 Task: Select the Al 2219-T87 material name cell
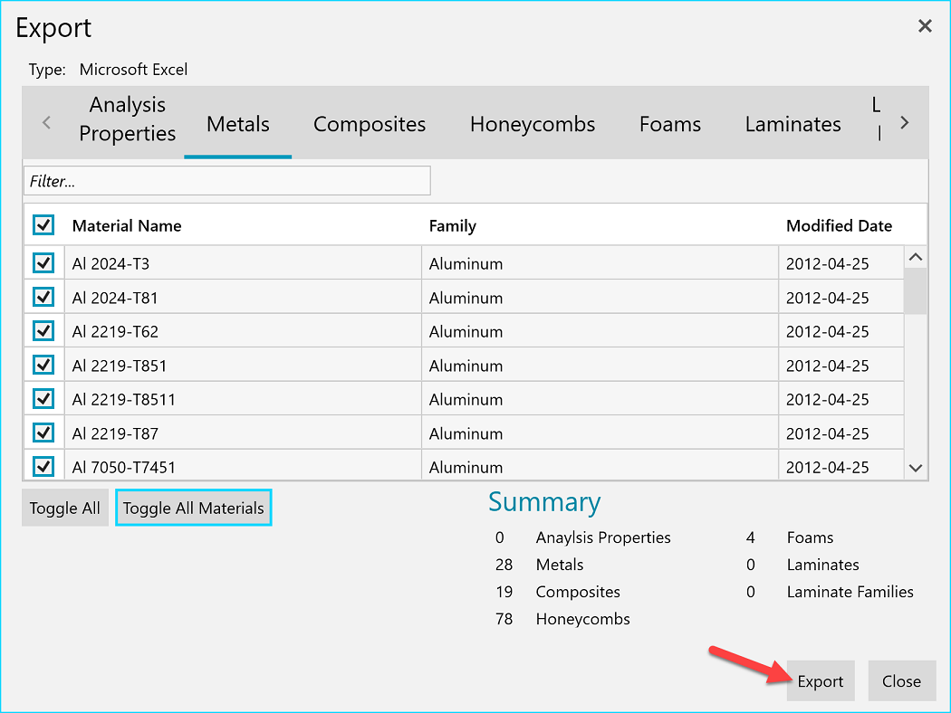point(243,433)
